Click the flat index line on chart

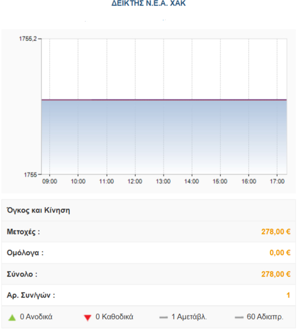164,99
